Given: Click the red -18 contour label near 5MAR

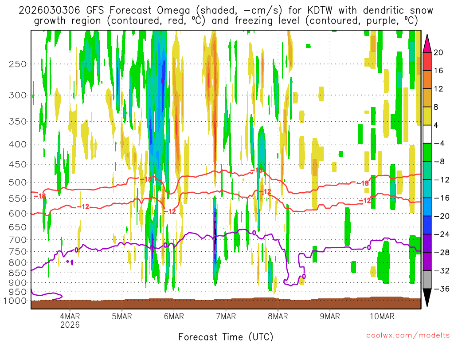Looking at the screenshot, I should click(146, 179).
